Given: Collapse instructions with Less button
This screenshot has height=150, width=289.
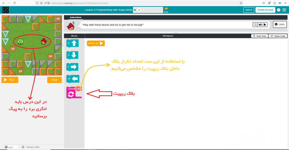Looking at the screenshot, I should pos(280,24).
